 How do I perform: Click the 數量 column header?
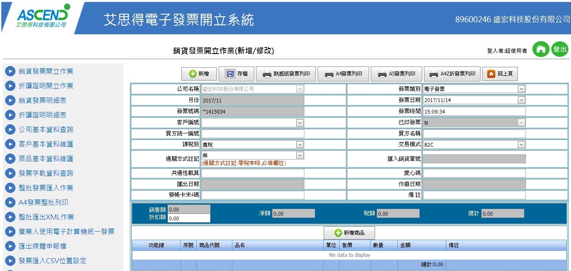[384, 245]
